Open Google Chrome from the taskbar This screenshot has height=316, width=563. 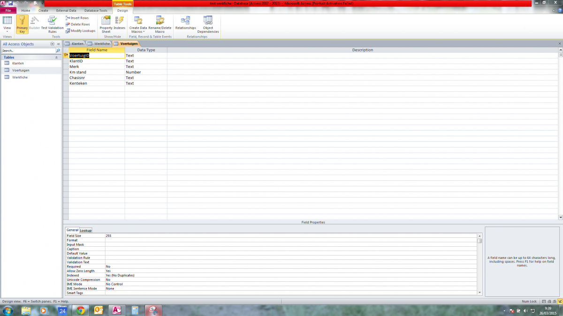(80, 310)
